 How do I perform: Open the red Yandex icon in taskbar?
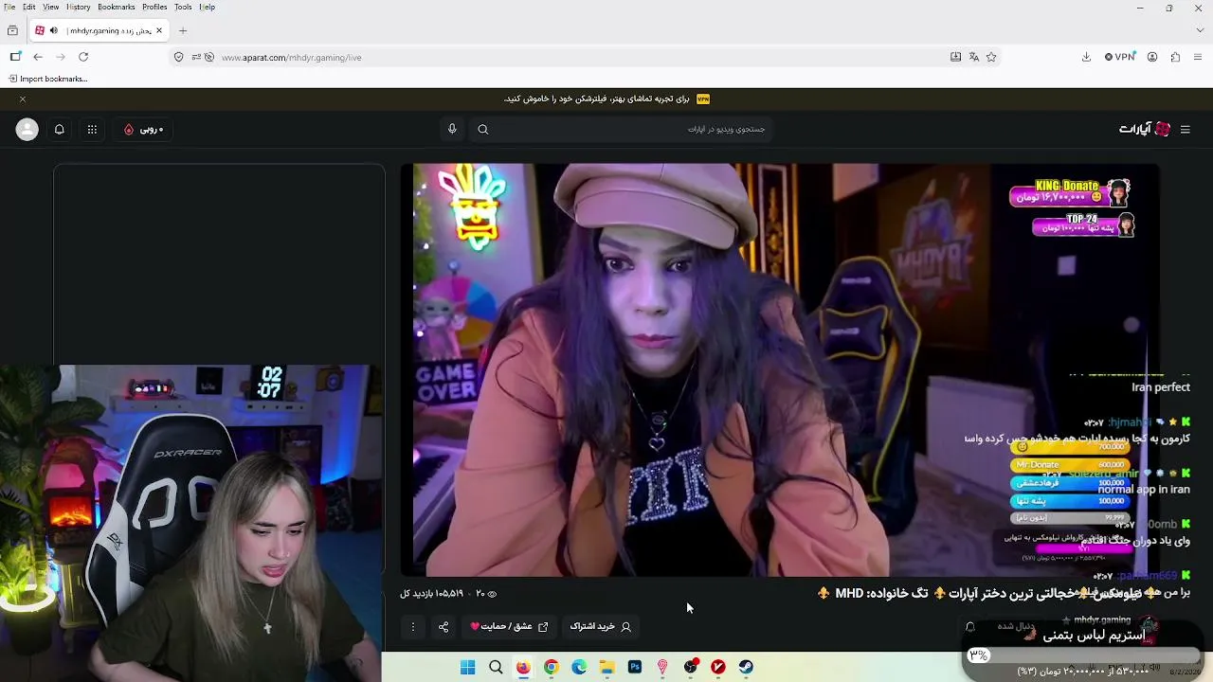click(x=718, y=668)
